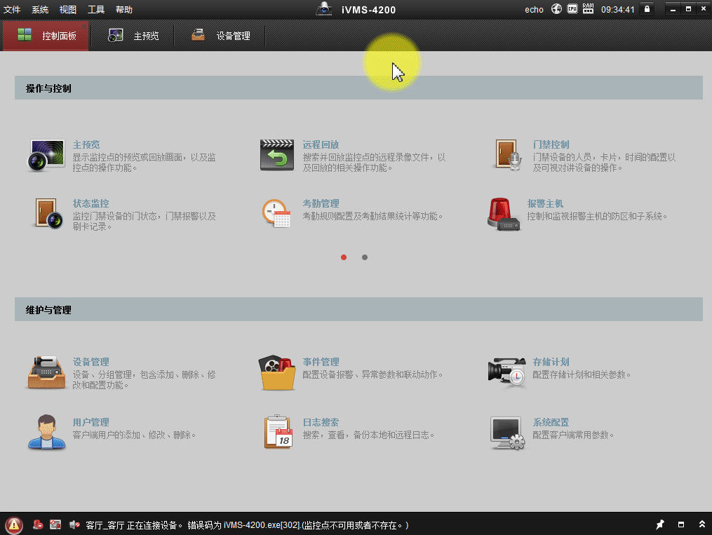This screenshot has height=535, width=712.
Task: Open 存储计划 storage schedule icon
Action: [507, 370]
